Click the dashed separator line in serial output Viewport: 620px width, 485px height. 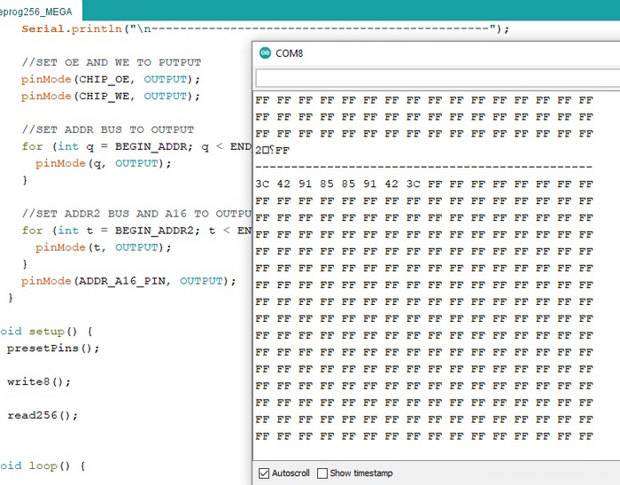tap(423, 167)
